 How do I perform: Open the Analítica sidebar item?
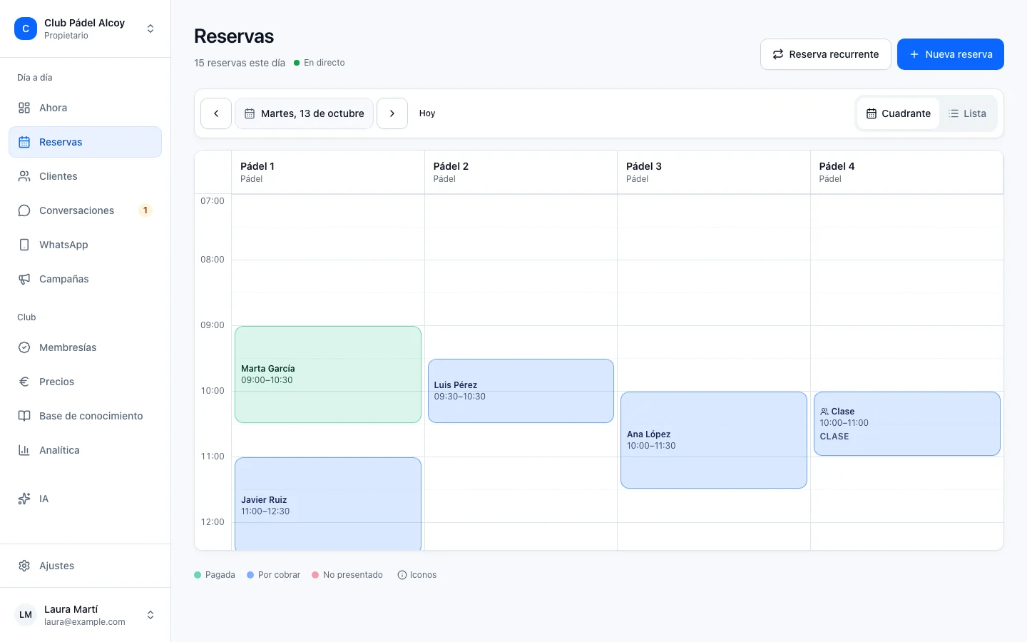pos(85,450)
